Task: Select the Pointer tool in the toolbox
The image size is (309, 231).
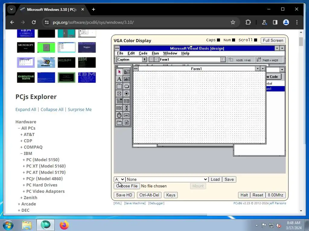Action: (x=119, y=72)
